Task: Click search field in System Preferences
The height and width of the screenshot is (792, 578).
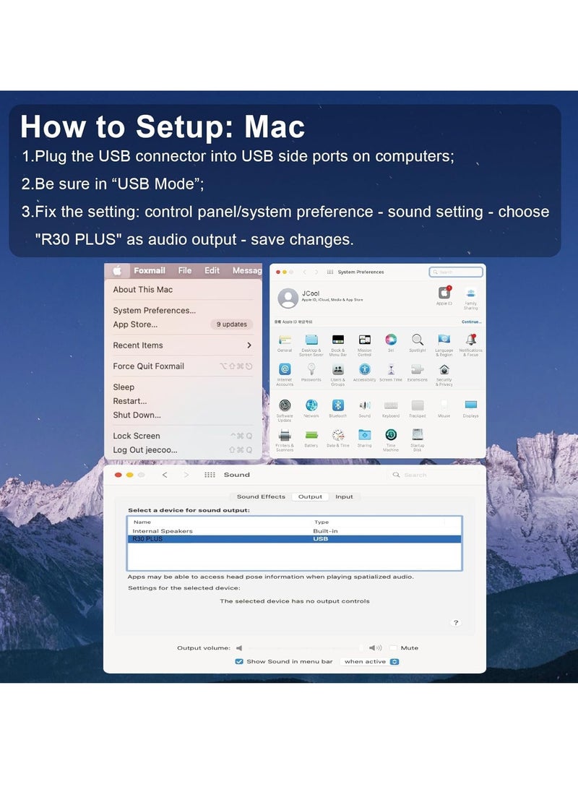Action: click(456, 272)
